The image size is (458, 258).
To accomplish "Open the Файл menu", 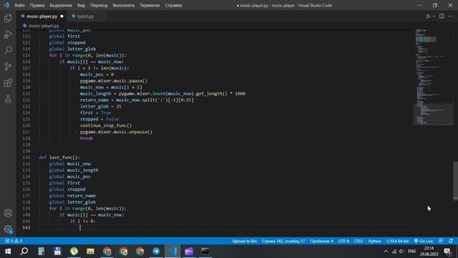I will [19, 5].
